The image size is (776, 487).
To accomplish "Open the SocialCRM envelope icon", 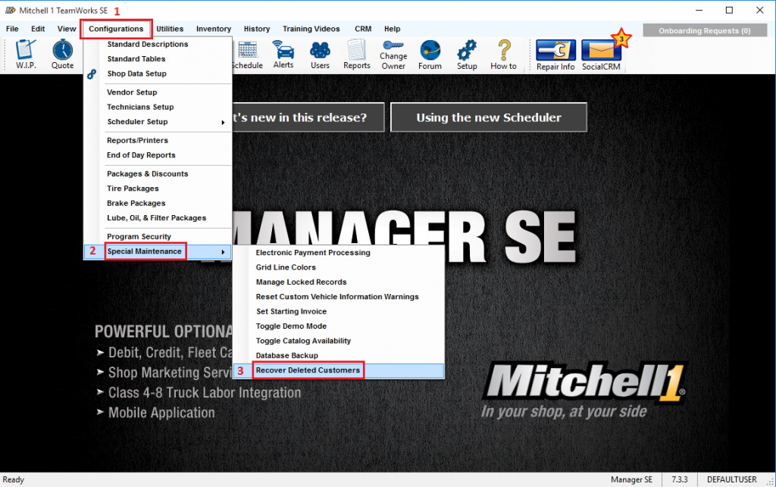I will (601, 55).
